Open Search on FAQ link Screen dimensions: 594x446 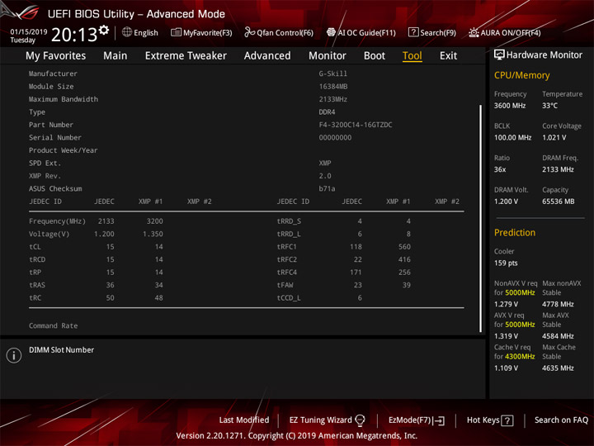click(x=561, y=420)
